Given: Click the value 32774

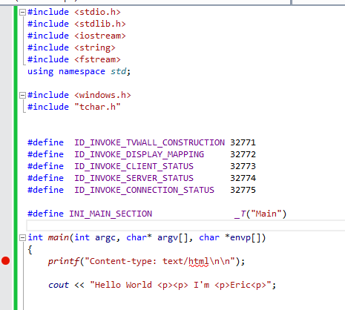Looking at the screenshot, I should point(243,178).
